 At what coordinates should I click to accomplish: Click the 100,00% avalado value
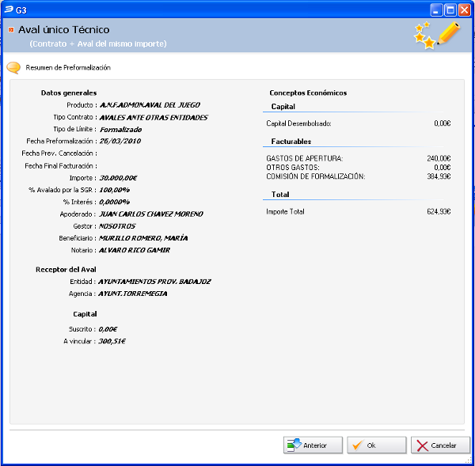(x=115, y=190)
